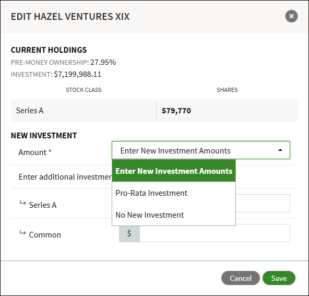Click the STOCK CLASS column header
Viewport: 309px width, 296px height.
[x=84, y=90]
